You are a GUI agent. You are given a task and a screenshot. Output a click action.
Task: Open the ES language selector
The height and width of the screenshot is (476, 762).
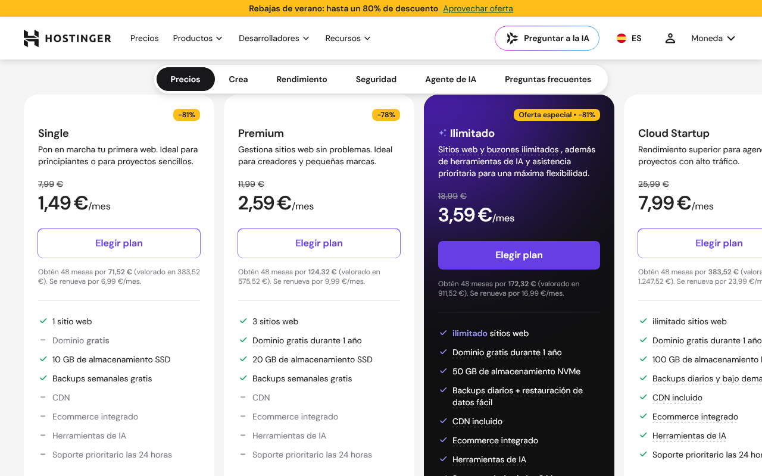click(x=629, y=38)
